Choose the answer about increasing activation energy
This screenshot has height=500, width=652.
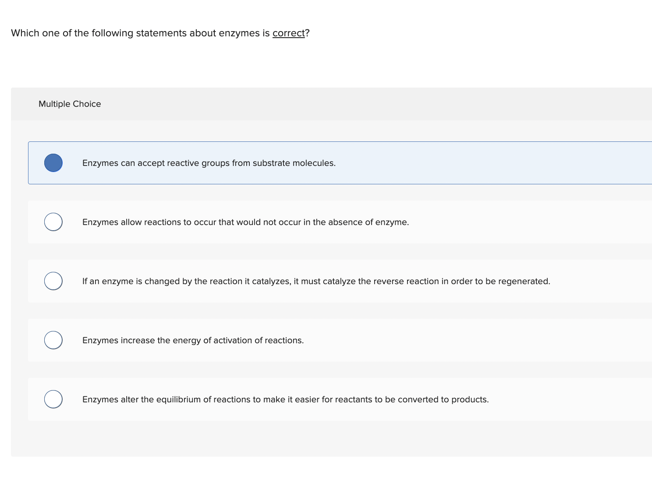pyautogui.click(x=193, y=340)
